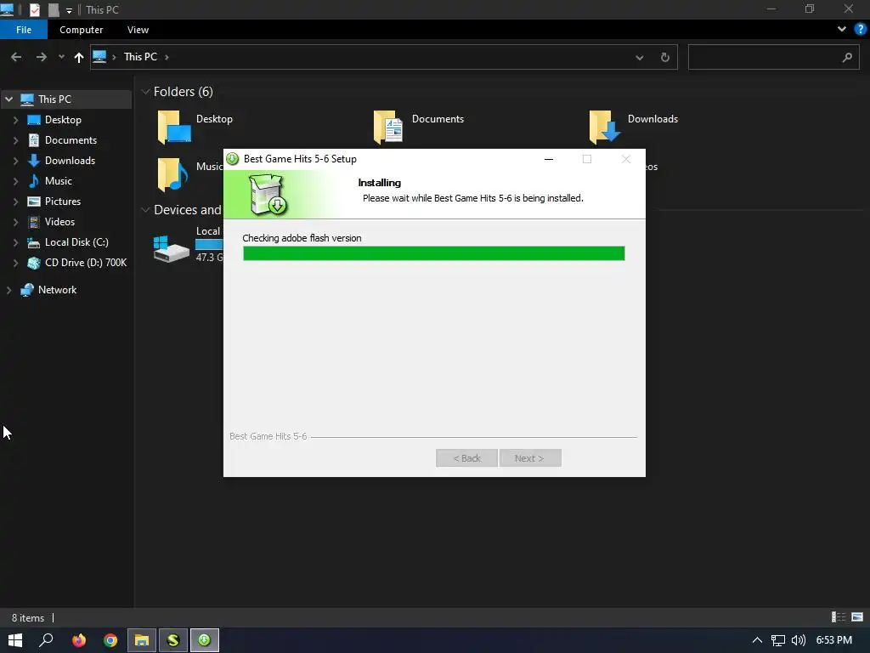Go back using the back arrow

click(x=16, y=57)
